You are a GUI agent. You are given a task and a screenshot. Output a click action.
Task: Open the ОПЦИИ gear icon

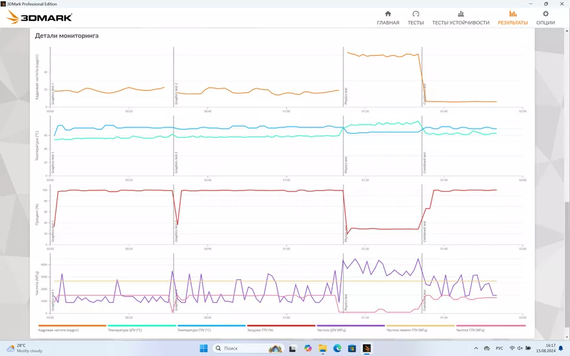(x=545, y=14)
